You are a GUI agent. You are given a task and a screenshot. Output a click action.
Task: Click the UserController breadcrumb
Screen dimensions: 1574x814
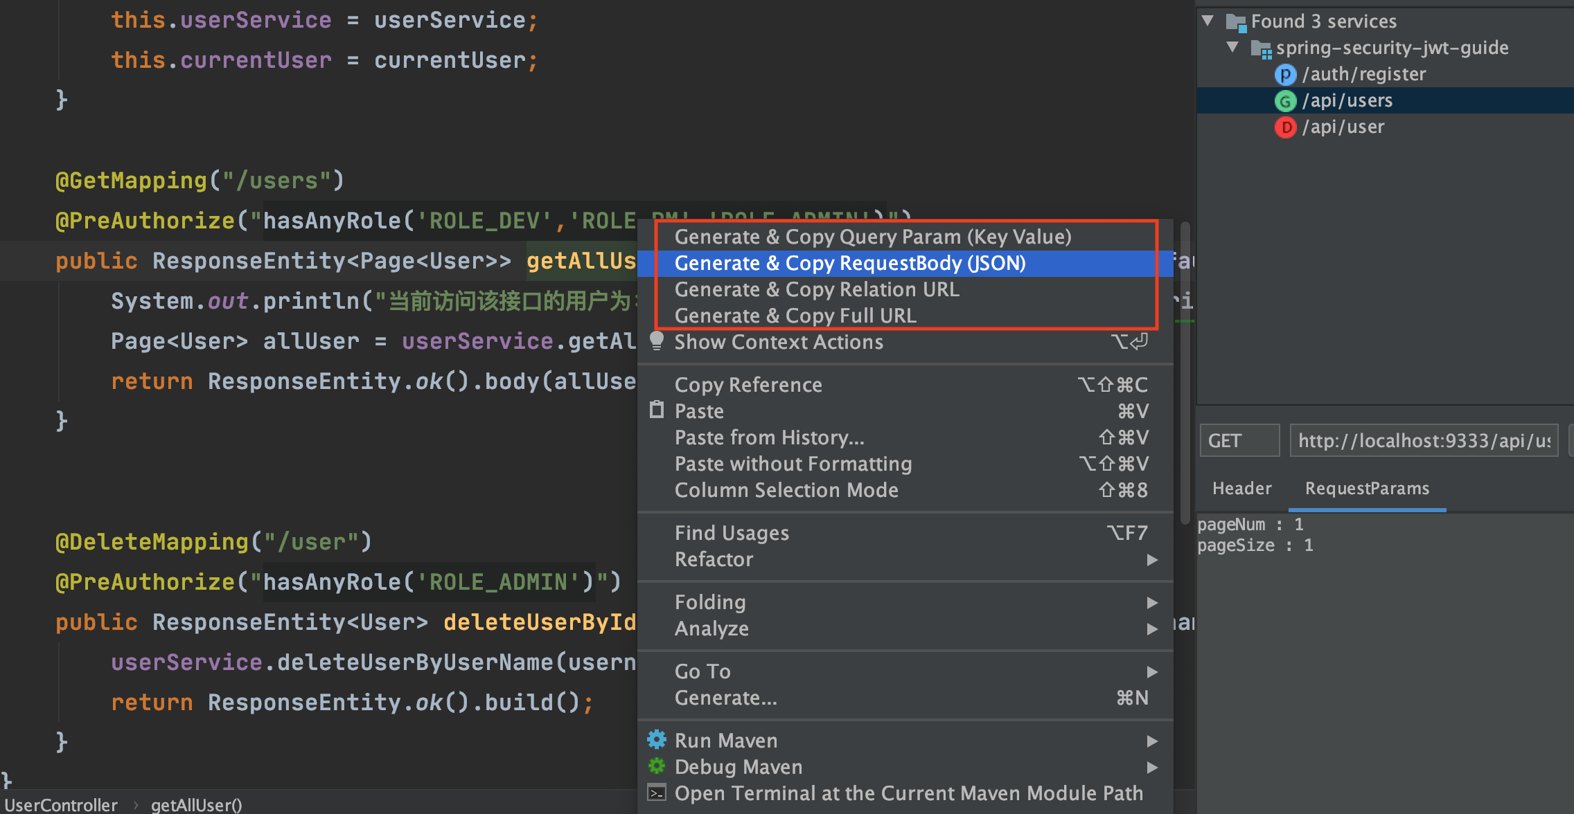pos(61,805)
